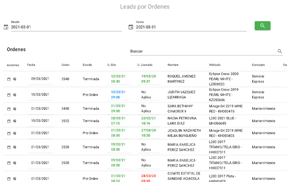
Task: Open calendar action for COMITE ESTATAL row
Action: 9,179
